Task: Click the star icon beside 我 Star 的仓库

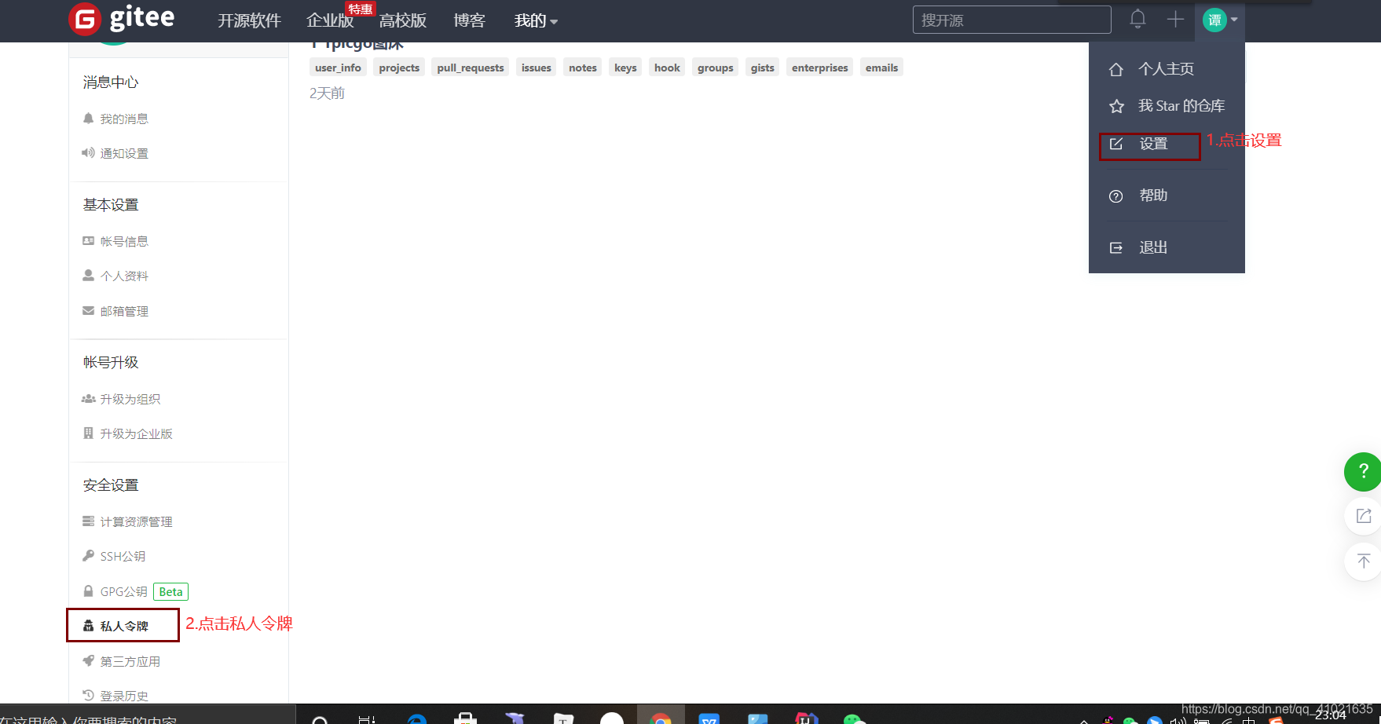Action: tap(1116, 106)
